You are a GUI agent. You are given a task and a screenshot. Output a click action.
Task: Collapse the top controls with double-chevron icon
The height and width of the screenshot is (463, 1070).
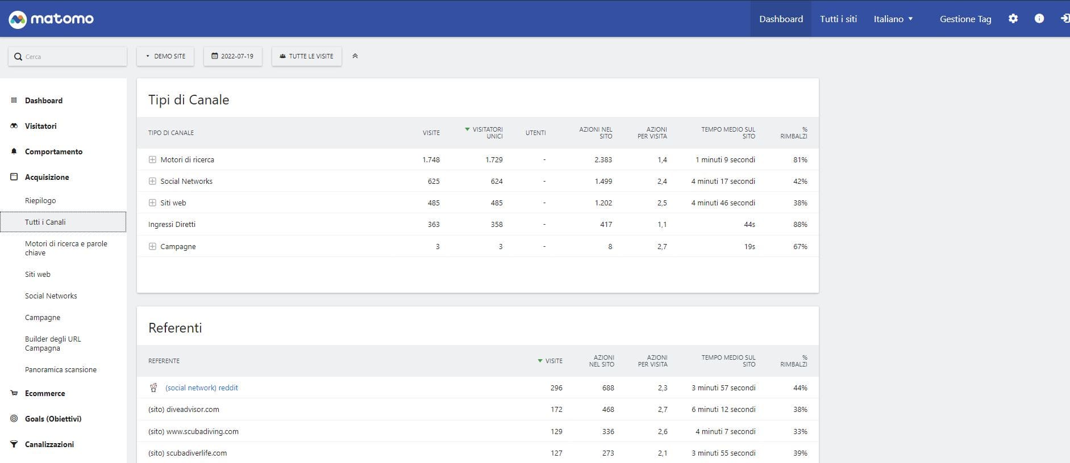(x=355, y=56)
